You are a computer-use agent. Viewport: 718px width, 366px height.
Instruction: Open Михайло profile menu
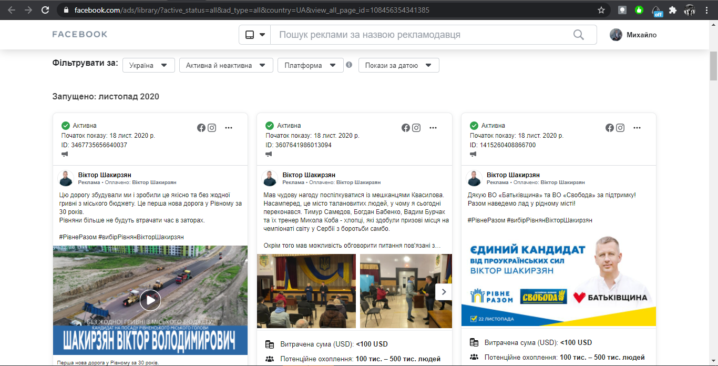tap(633, 35)
